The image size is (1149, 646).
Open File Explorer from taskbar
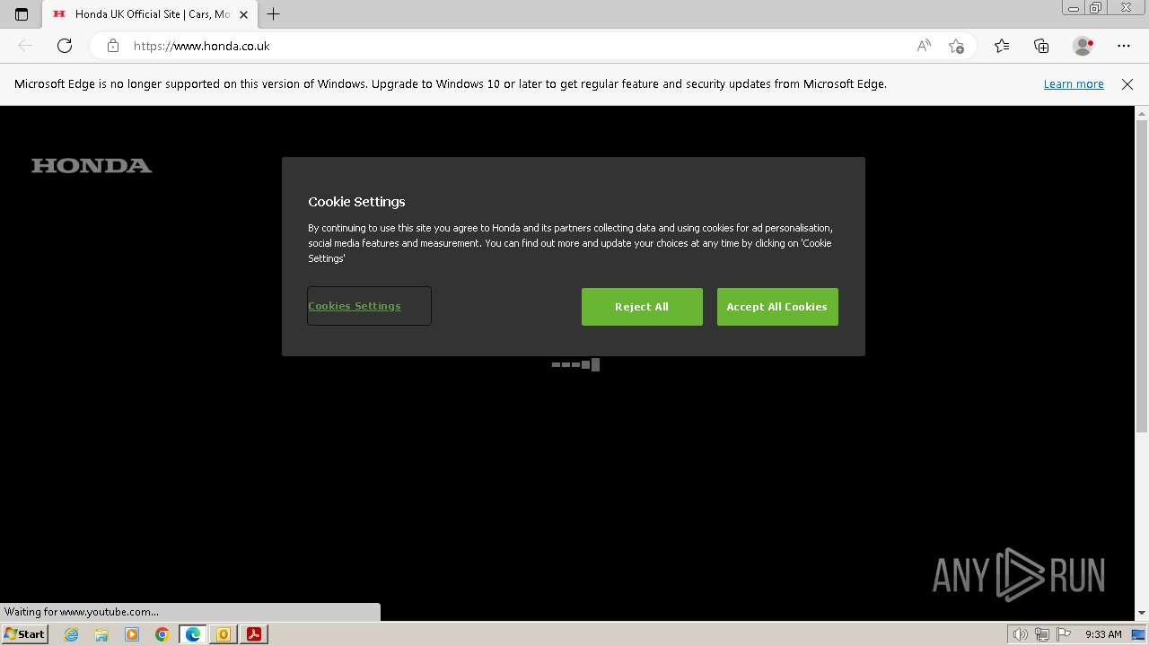101,634
